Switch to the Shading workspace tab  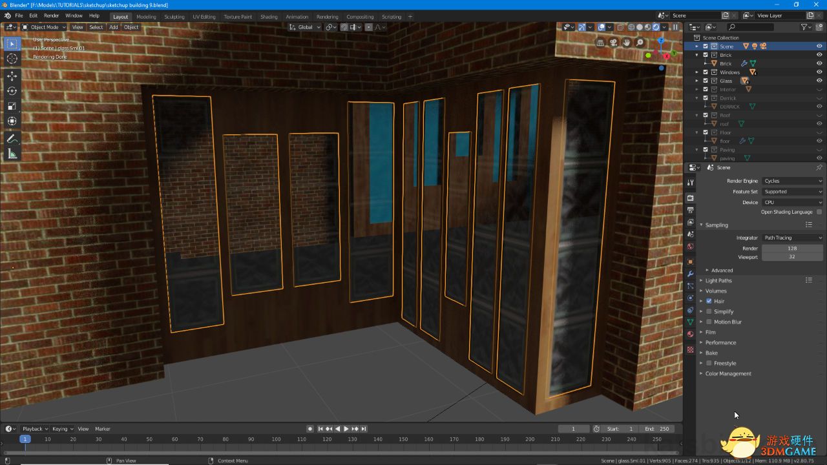(269, 17)
